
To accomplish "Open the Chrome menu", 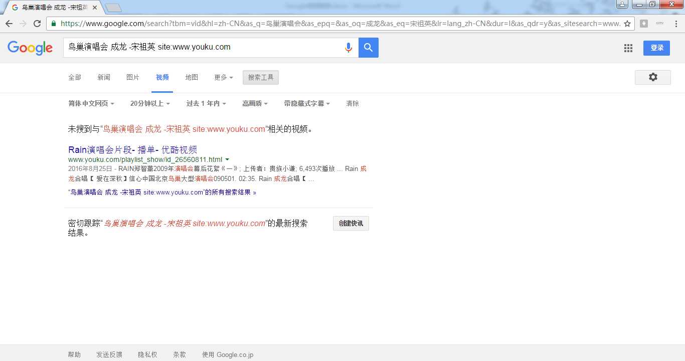I will [675, 24].
